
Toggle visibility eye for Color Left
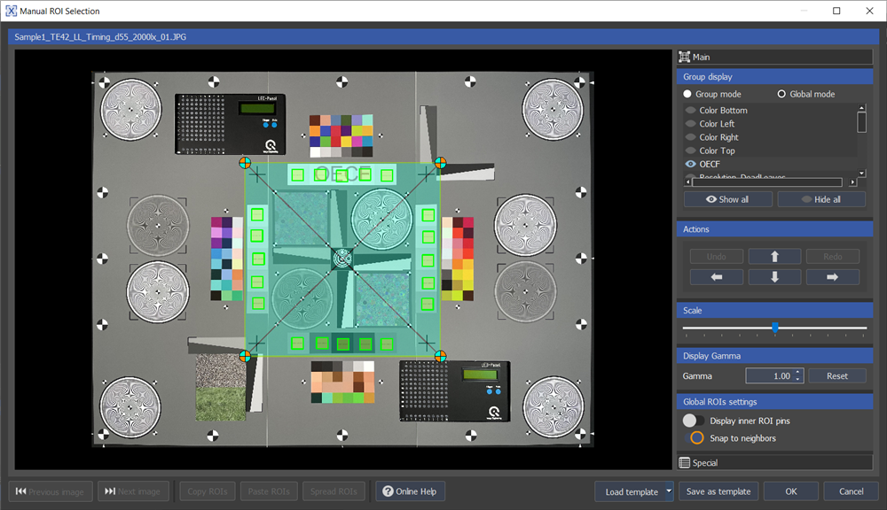[690, 124]
